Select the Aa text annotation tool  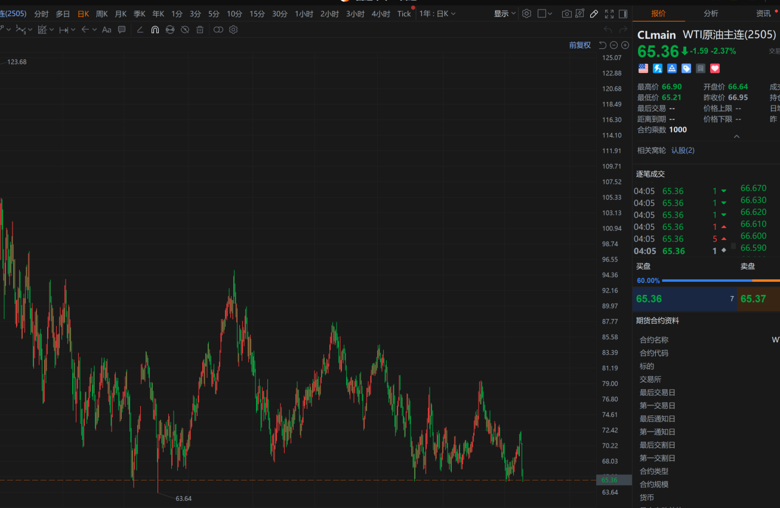106,30
